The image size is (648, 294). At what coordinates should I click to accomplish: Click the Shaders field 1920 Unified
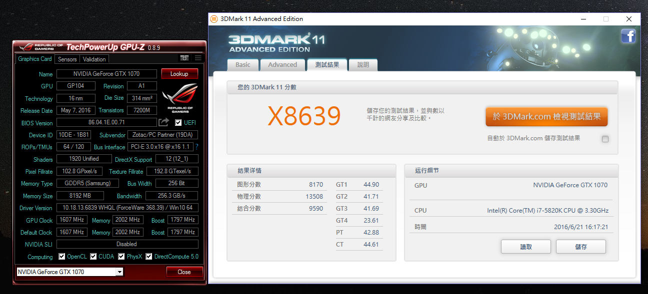point(84,159)
